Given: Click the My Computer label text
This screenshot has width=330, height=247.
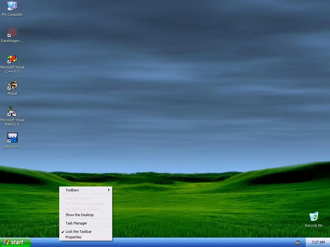Looking at the screenshot, I should click(x=12, y=14).
